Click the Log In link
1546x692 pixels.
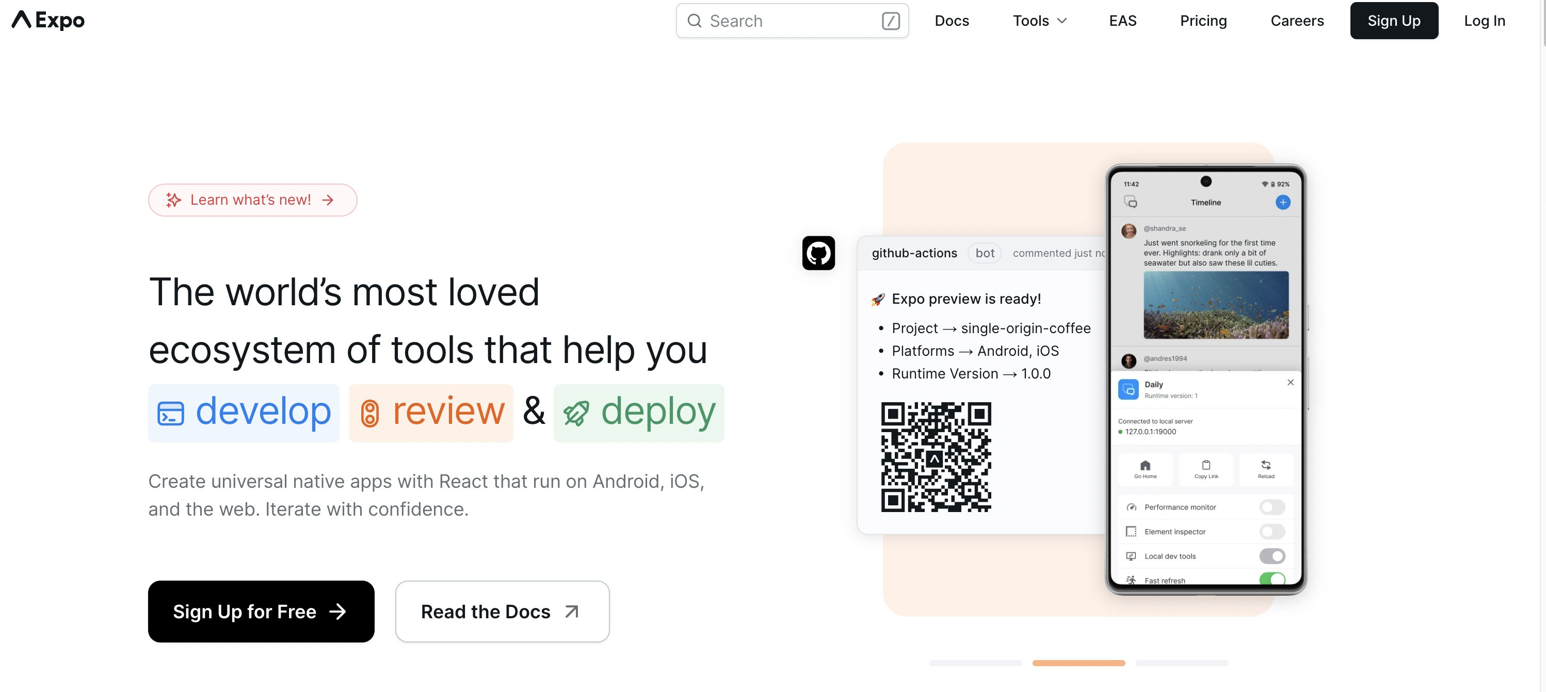click(x=1484, y=21)
